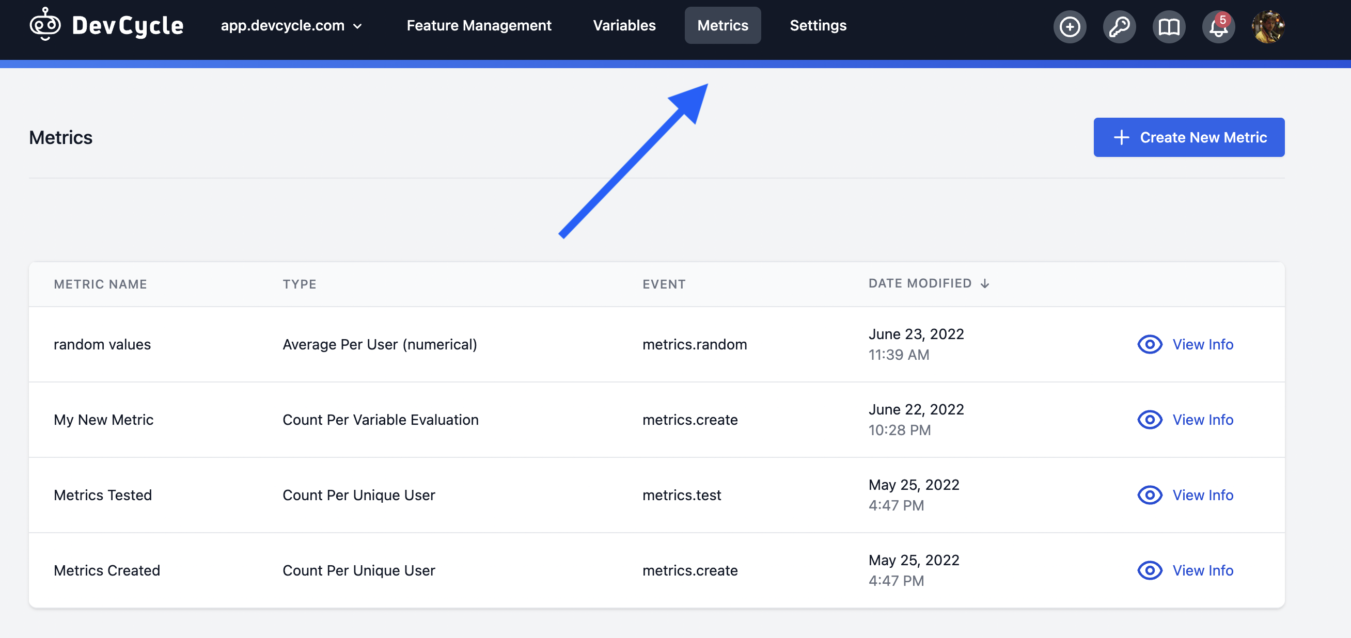Click the add/plus circle icon
The width and height of the screenshot is (1351, 638).
[1070, 24]
